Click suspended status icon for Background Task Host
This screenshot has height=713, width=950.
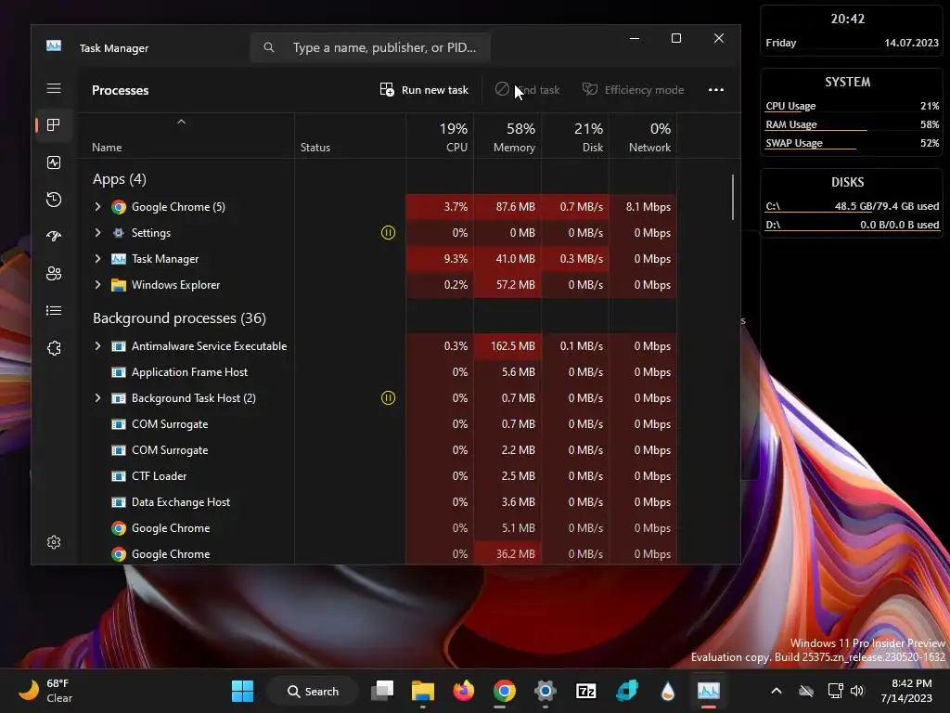388,397
